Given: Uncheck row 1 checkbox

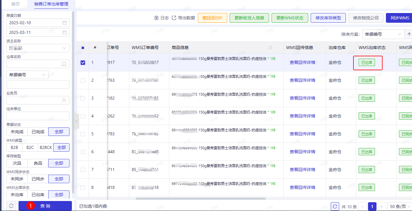Looking at the screenshot, I should point(83,63).
